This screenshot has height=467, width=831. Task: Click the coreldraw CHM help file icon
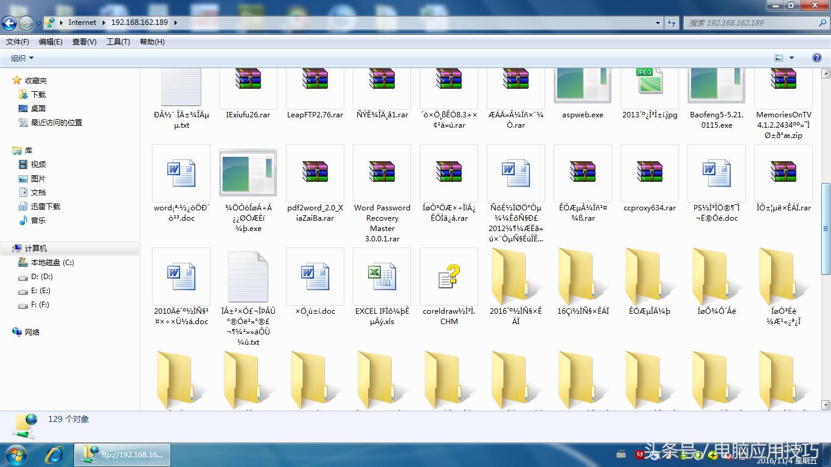pos(449,277)
